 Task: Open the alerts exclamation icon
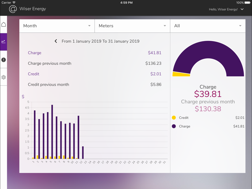[4, 60]
